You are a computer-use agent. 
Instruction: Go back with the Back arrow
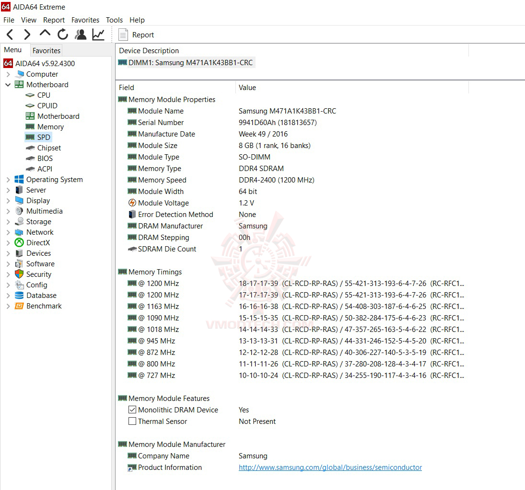pyautogui.click(x=10, y=34)
